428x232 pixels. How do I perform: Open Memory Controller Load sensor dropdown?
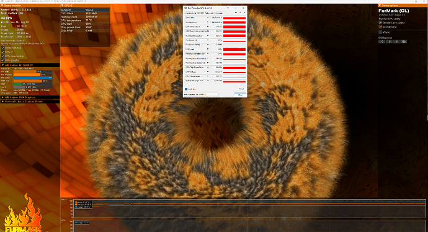(x=208, y=53)
